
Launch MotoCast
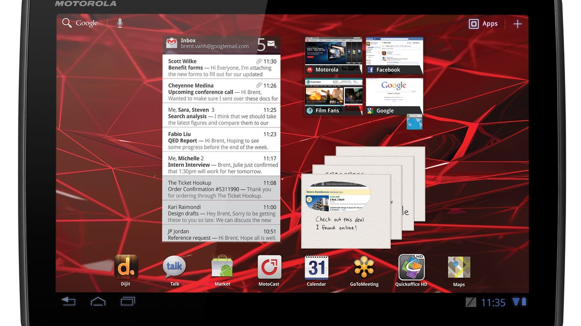point(269,266)
